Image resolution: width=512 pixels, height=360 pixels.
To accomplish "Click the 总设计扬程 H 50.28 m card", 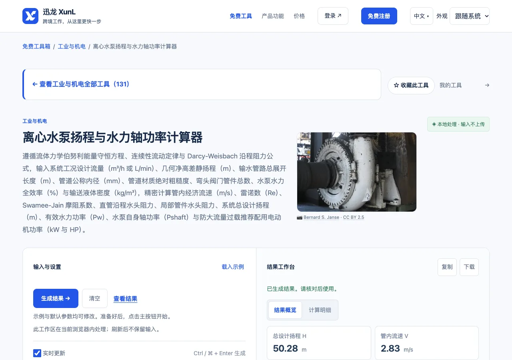I will (319, 343).
